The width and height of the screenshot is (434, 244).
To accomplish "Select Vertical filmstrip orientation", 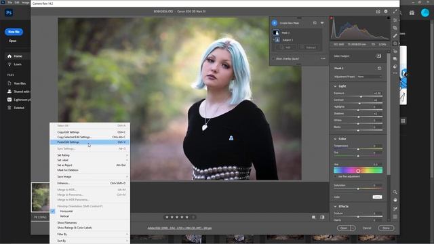I will click(64, 216).
